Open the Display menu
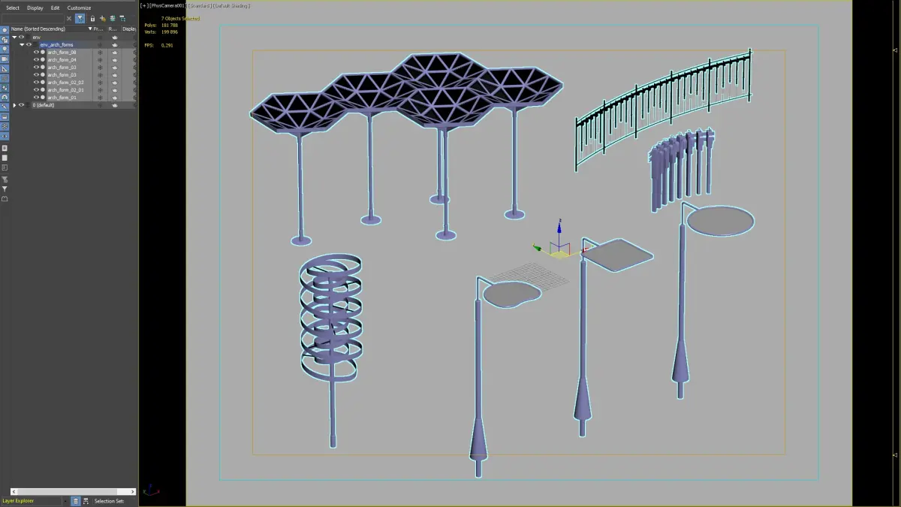Screen dimensions: 901x507 tap(35, 8)
